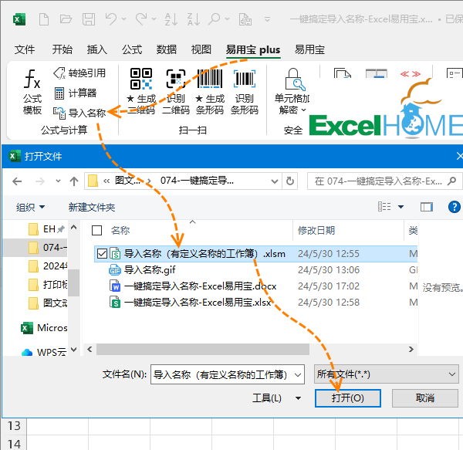463x450 pixels.
Task: Click the file list view mode icon
Action: point(384,207)
